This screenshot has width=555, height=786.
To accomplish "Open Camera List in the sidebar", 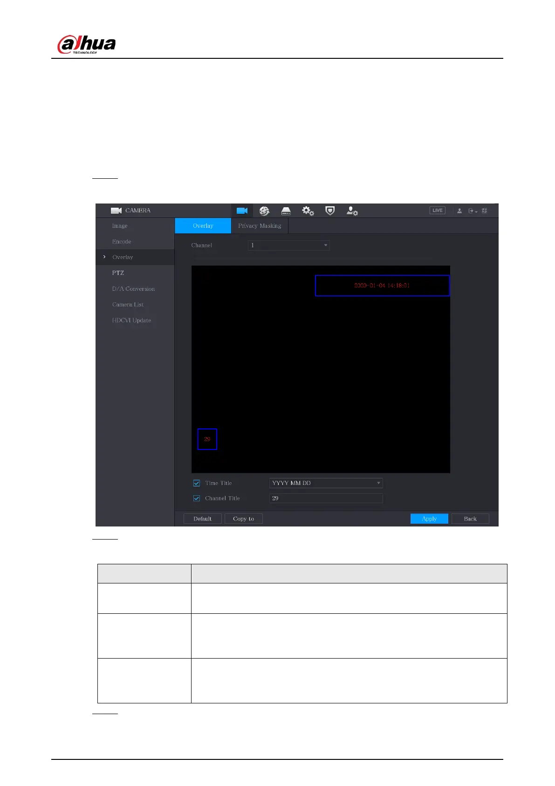I will pos(128,305).
